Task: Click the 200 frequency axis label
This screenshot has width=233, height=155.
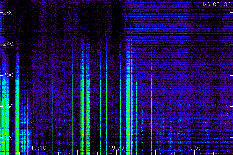Action: (x=8, y=75)
